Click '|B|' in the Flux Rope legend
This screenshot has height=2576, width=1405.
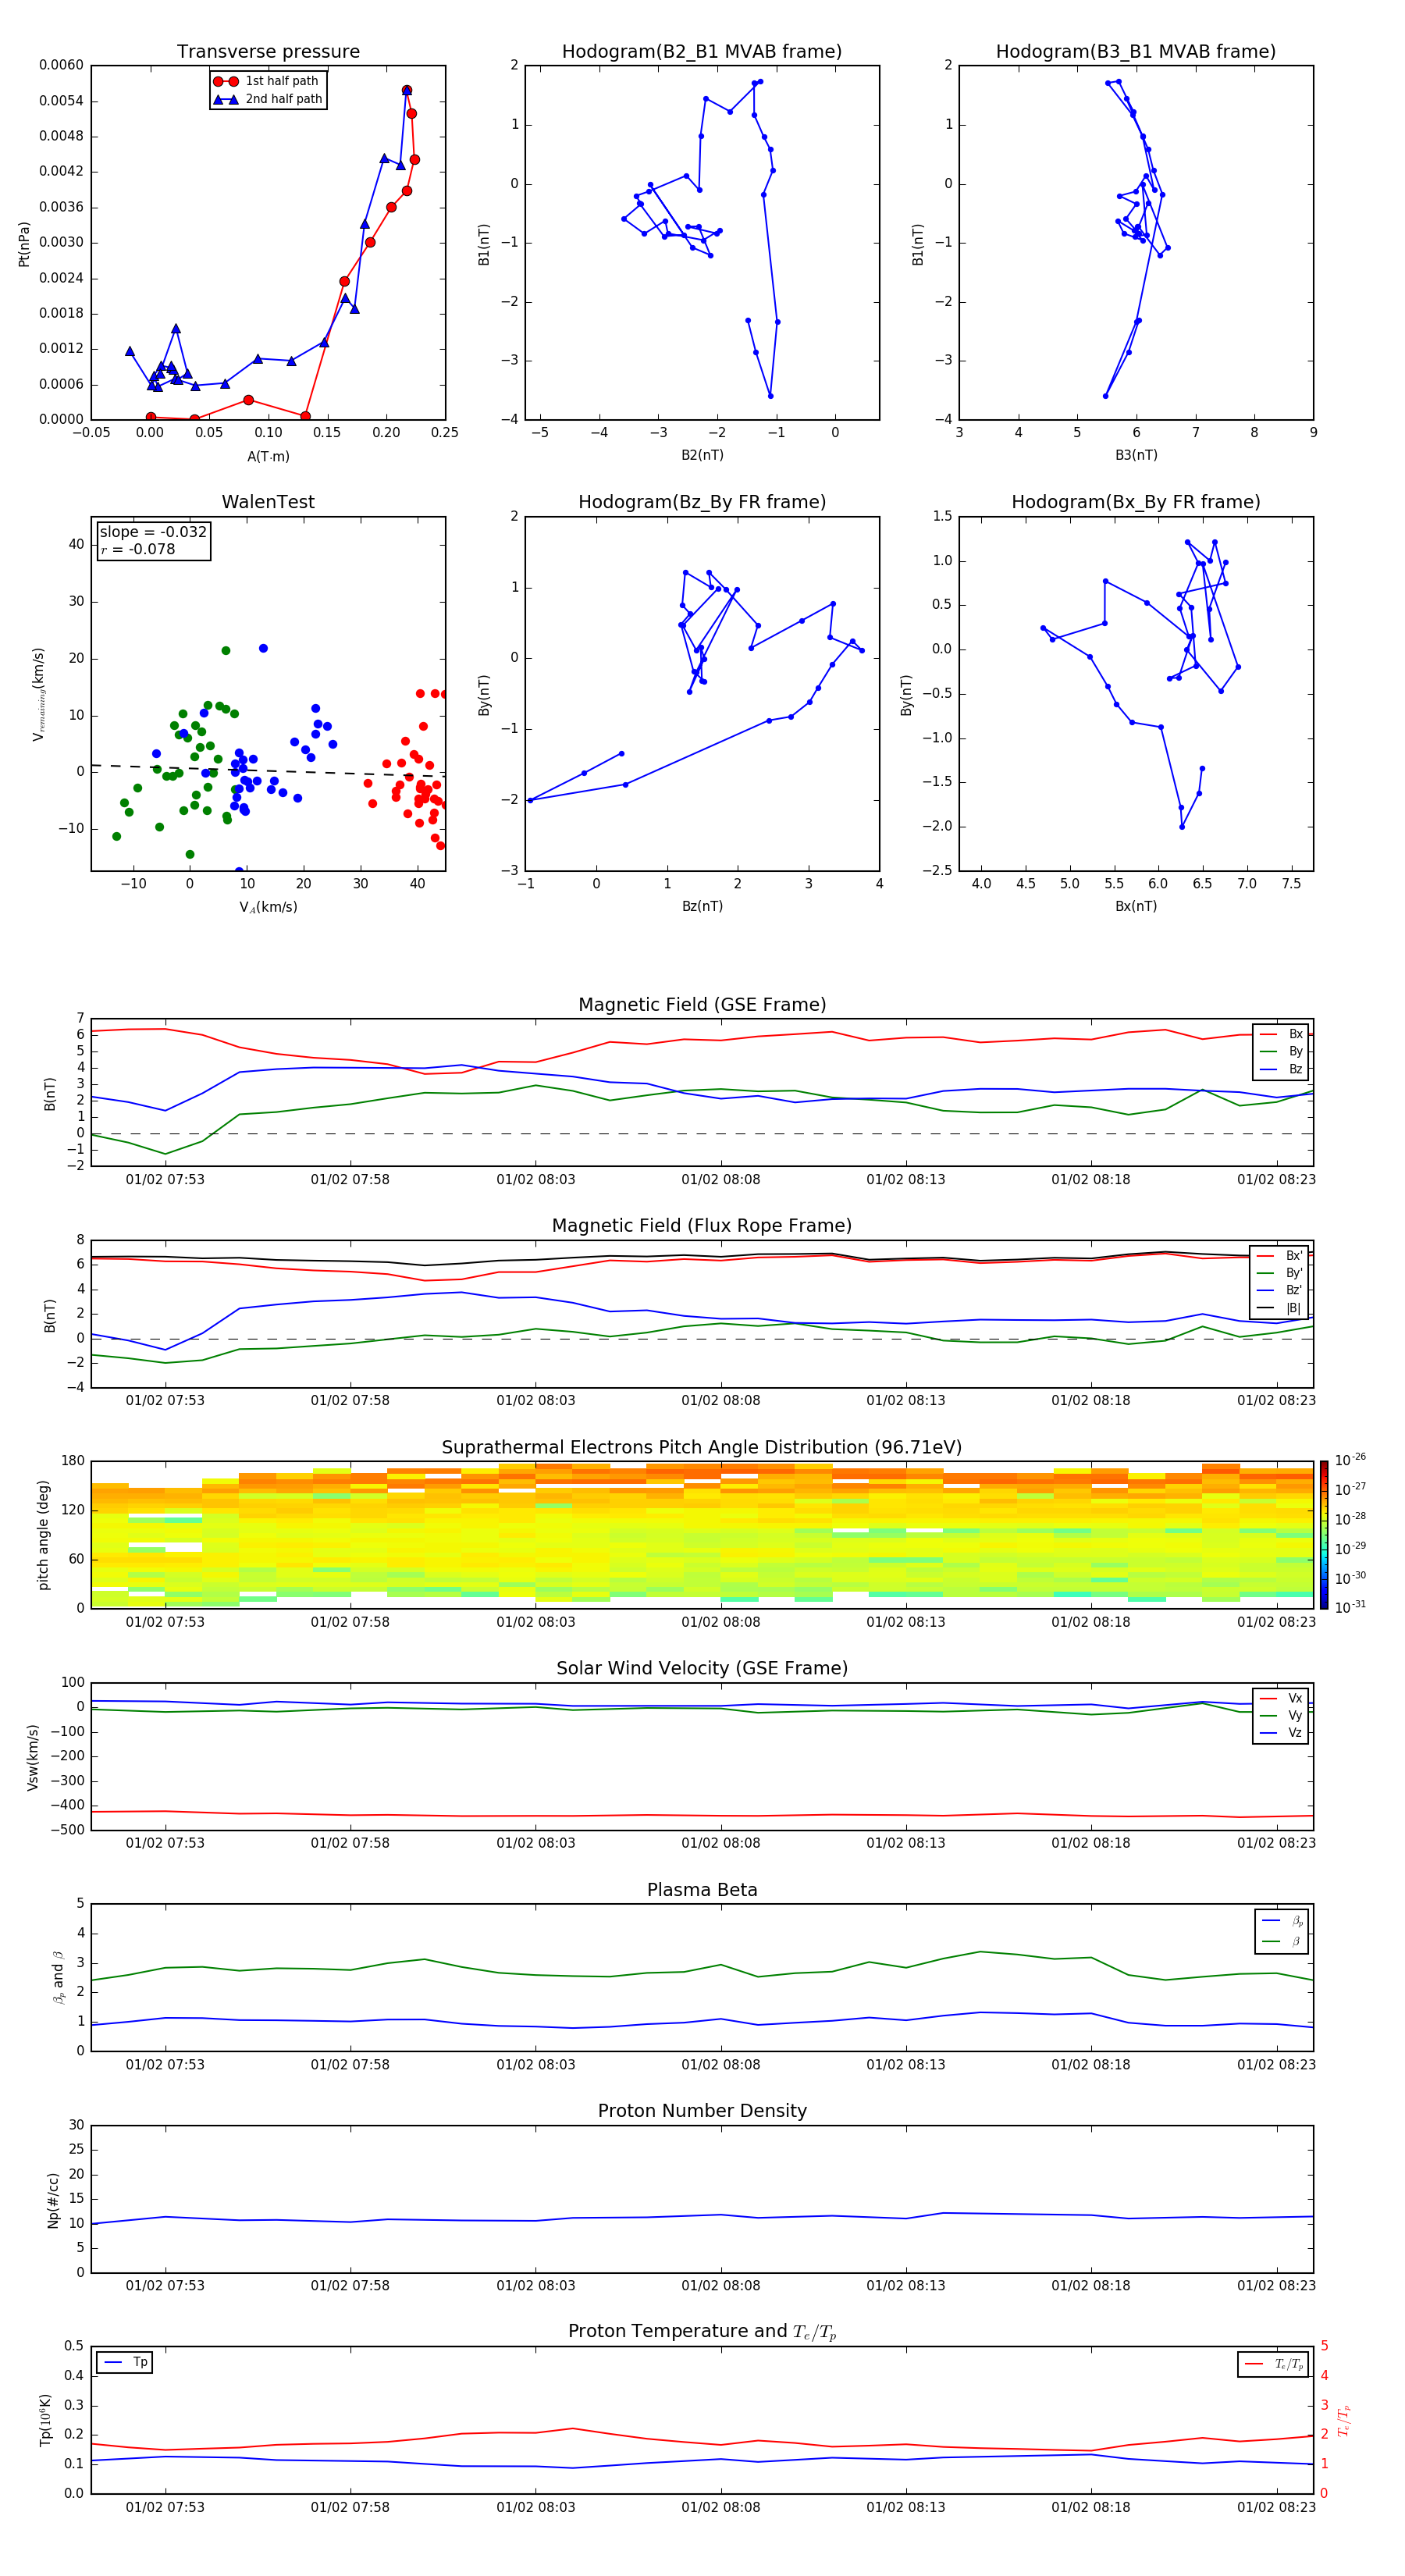coord(1294,1308)
